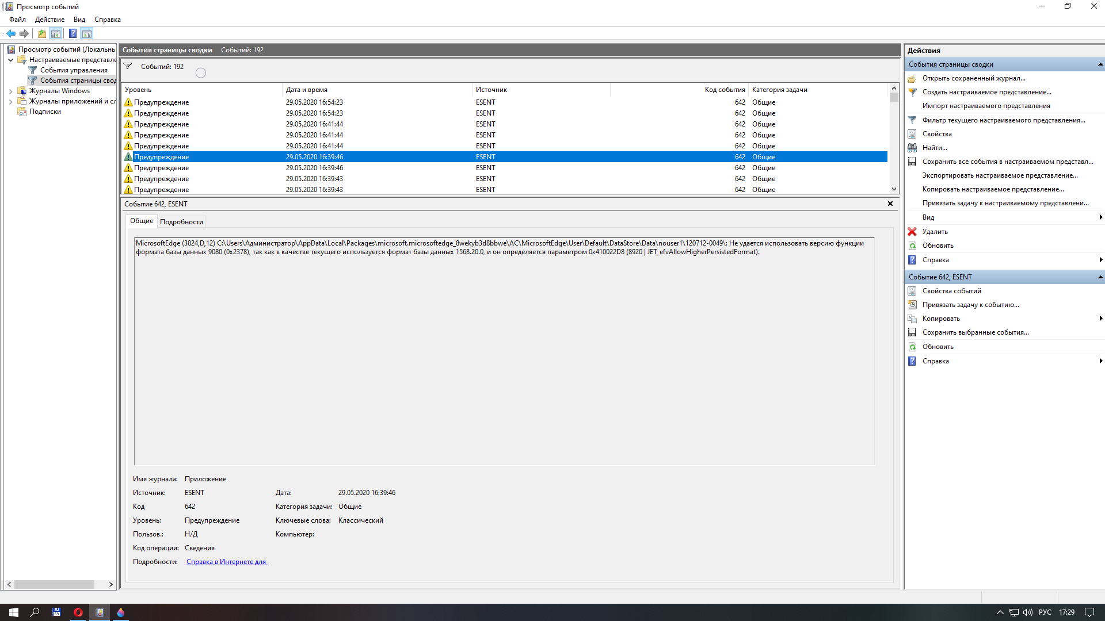Screen dimensions: 1105x621
Task: Switch to Details (Подробности) tab
Action: click(181, 222)
